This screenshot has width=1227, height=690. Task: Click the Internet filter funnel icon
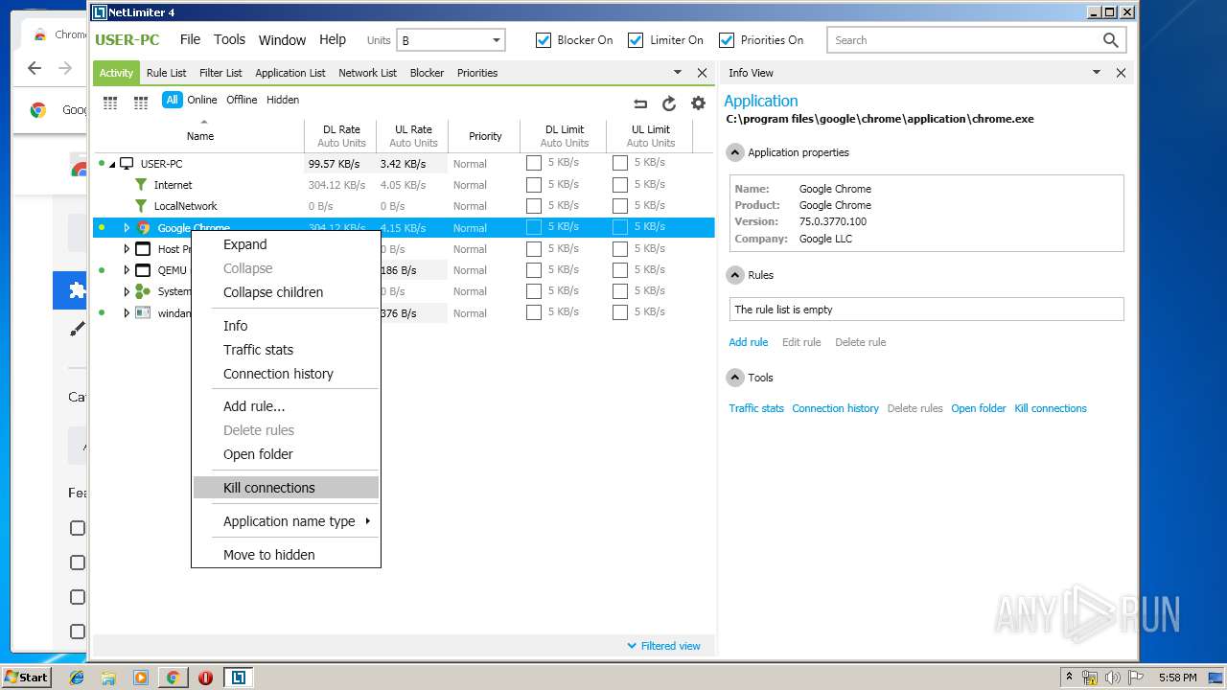[142, 185]
